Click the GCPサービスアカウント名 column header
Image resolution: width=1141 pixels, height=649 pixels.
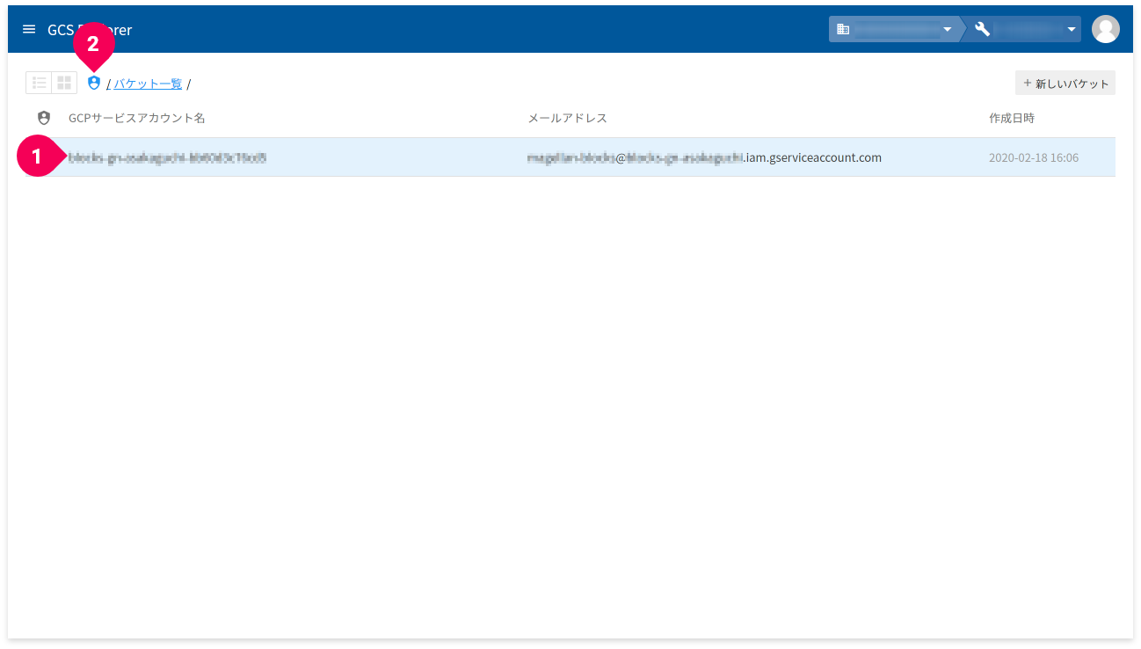coord(137,118)
